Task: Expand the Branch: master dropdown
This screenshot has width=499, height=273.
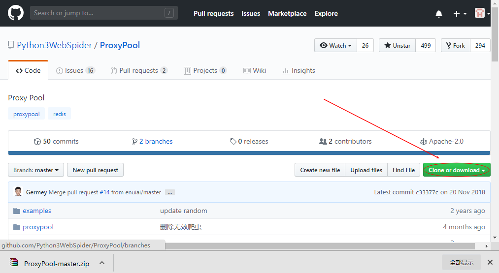Action: click(x=36, y=170)
